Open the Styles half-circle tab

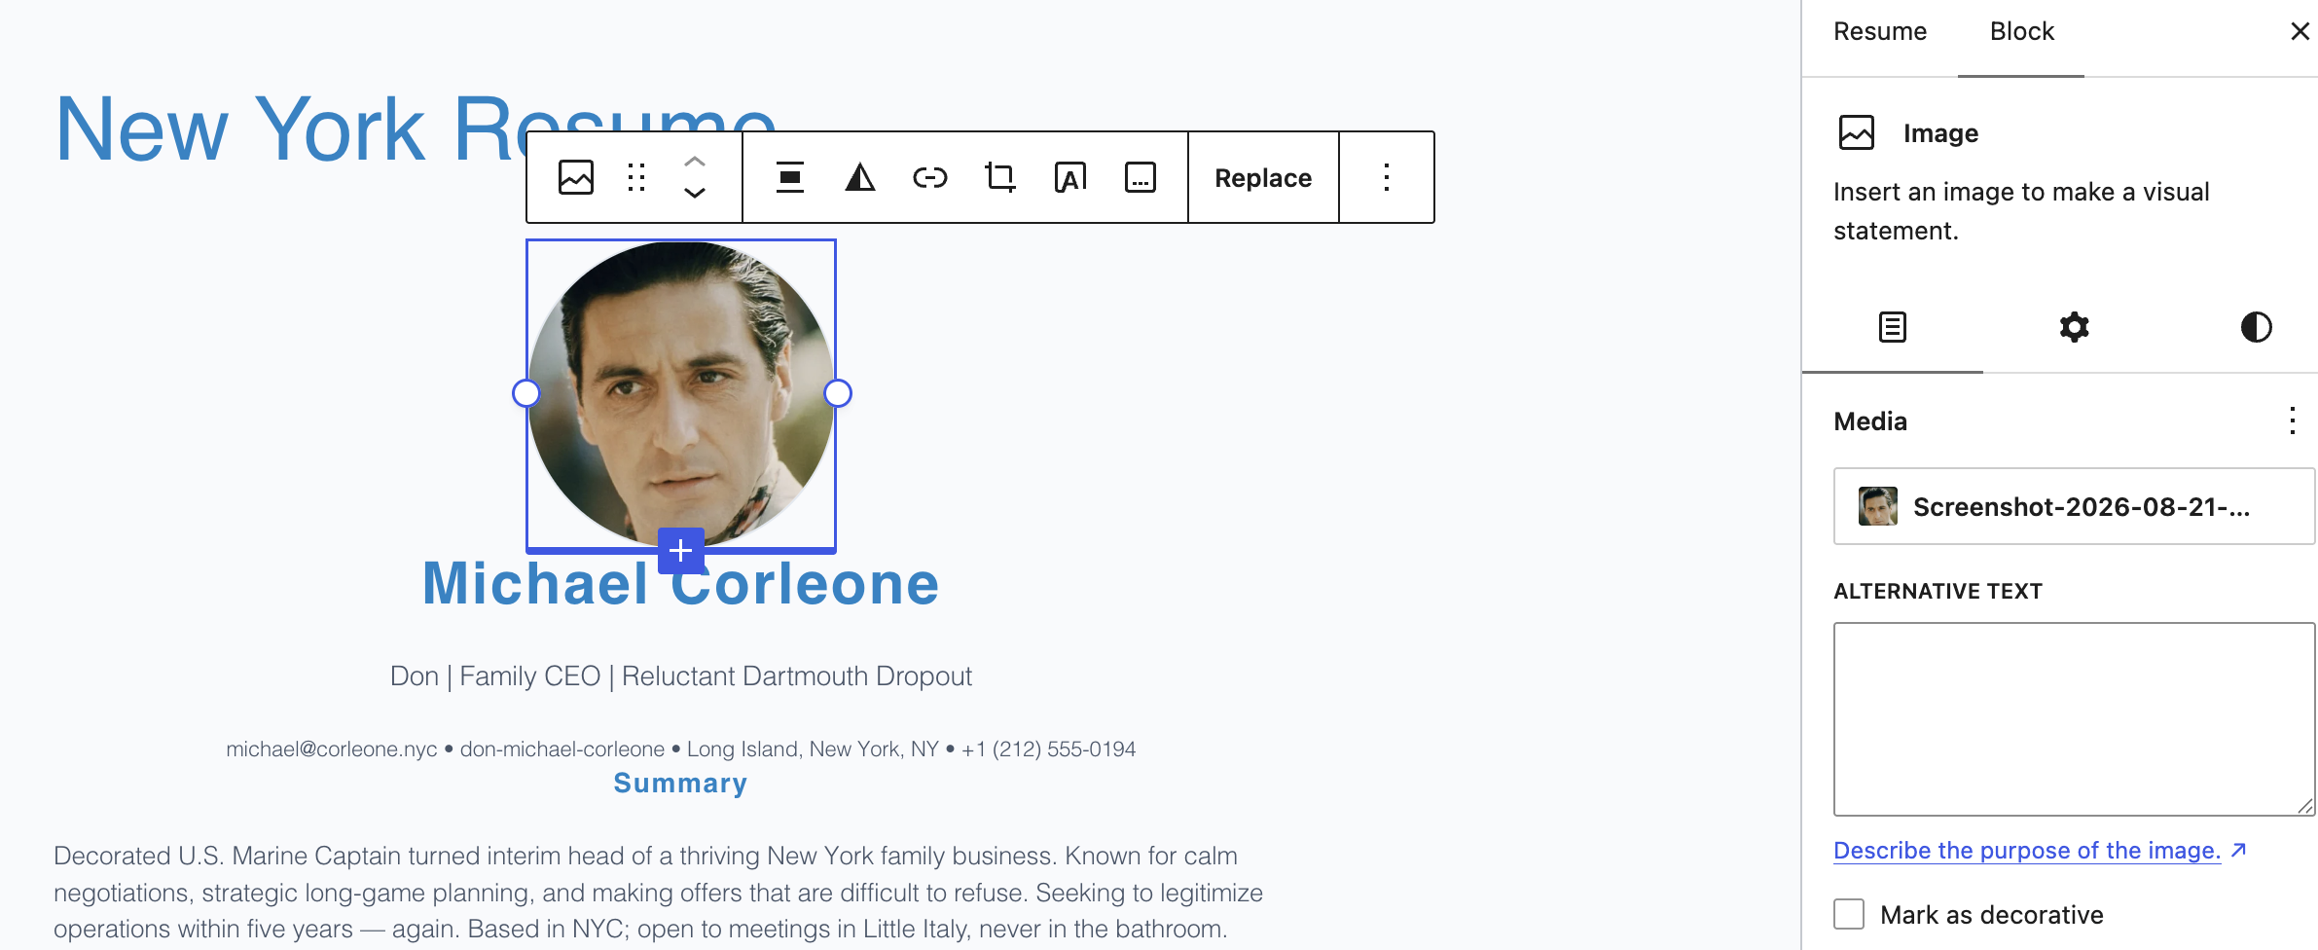(2256, 327)
